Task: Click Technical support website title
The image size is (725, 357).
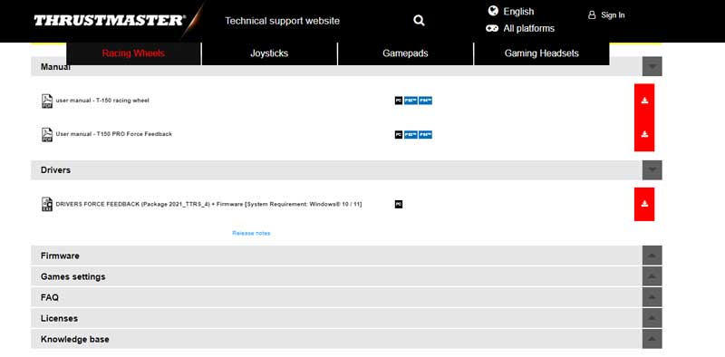Action: click(282, 21)
